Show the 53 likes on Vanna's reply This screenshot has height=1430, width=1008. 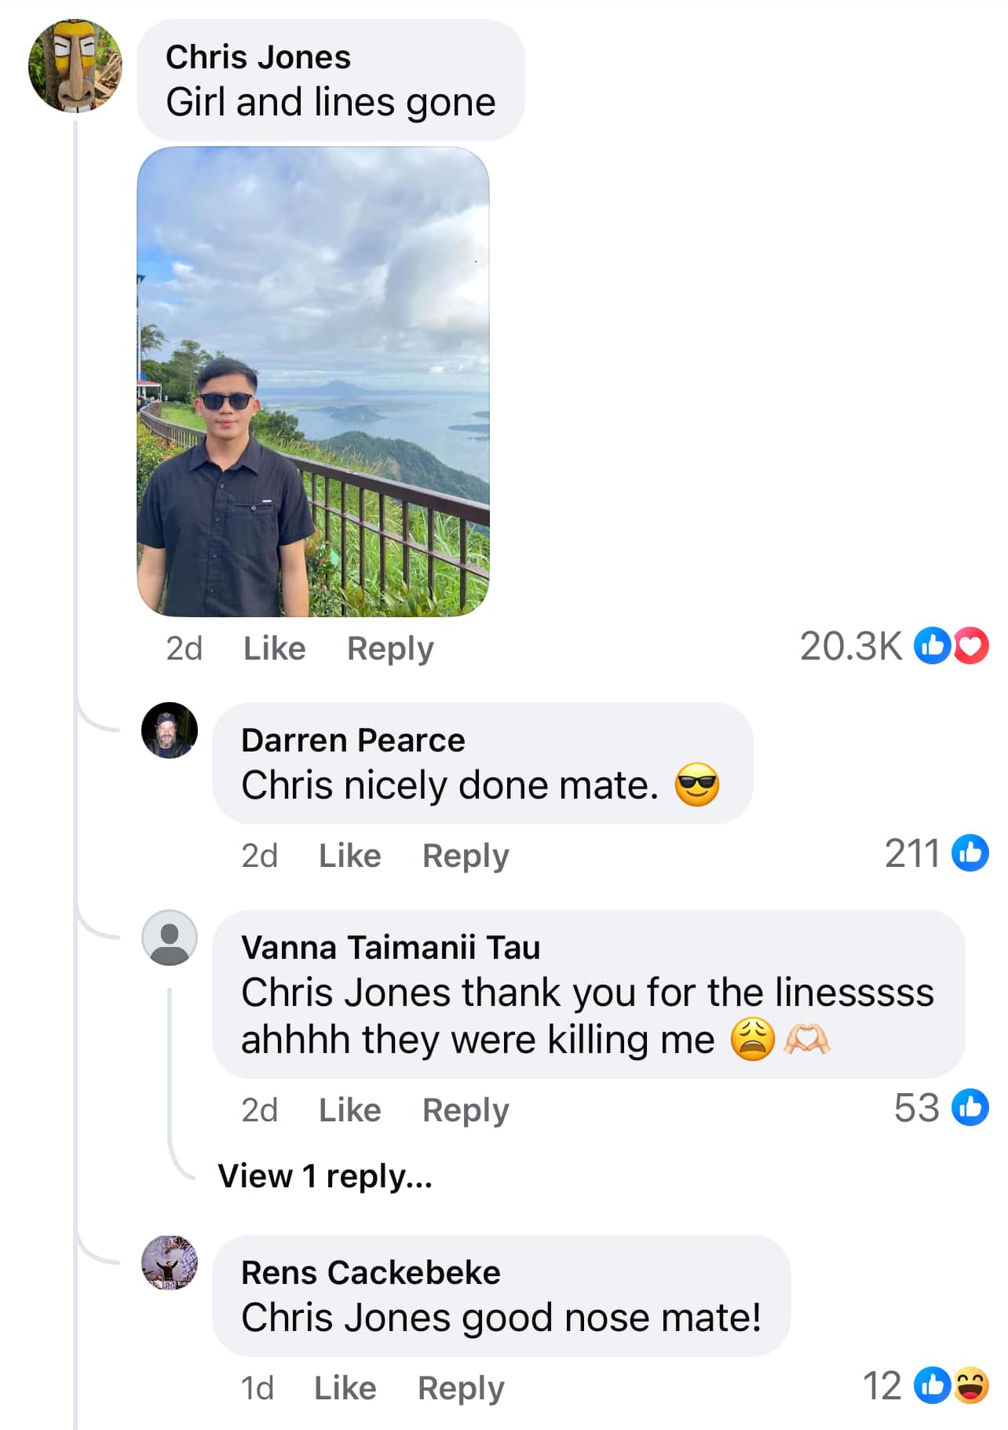pos(940,1108)
